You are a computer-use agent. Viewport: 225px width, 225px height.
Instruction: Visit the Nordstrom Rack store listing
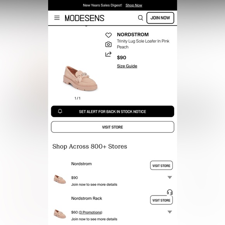pos(161,200)
